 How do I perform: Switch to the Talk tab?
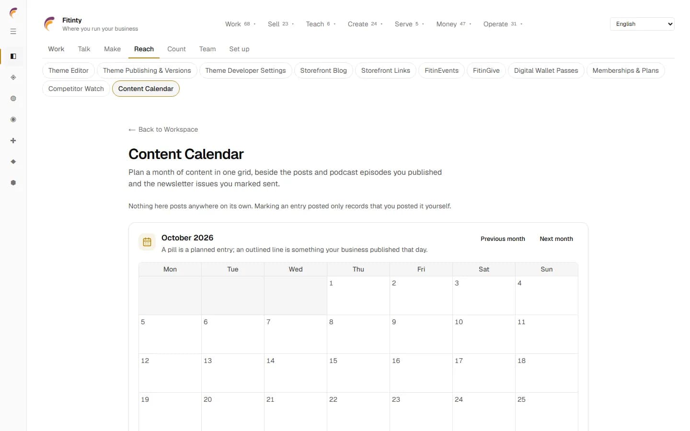click(84, 49)
